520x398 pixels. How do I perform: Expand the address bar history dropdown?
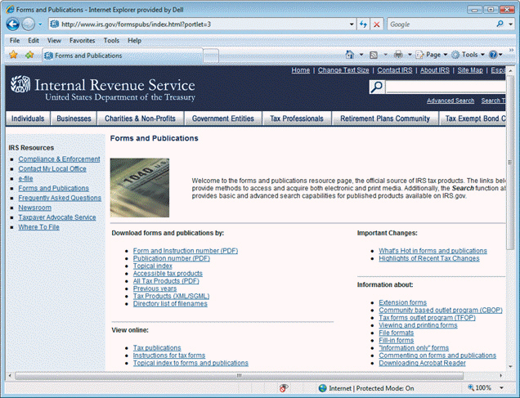352,25
